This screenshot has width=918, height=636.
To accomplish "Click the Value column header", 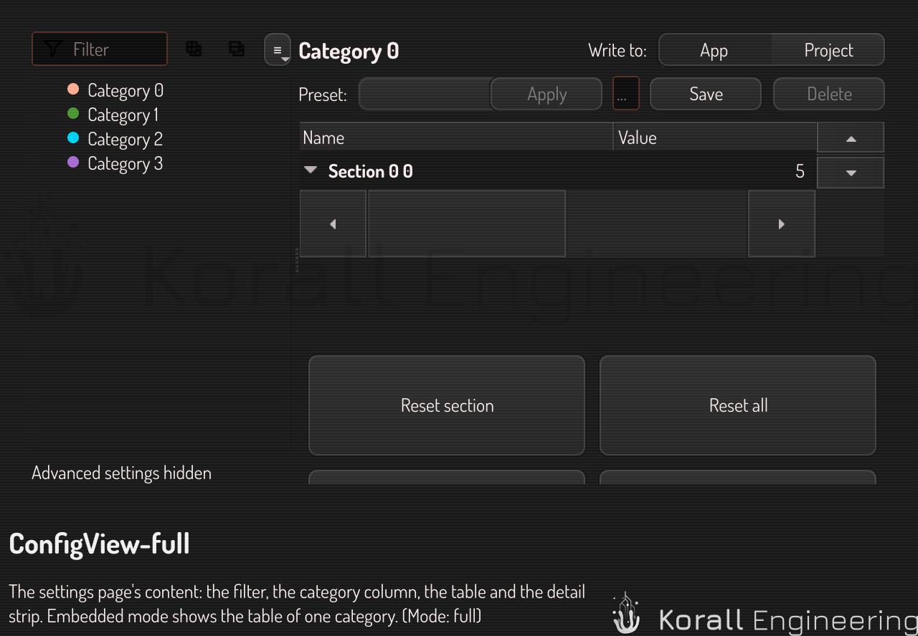I will click(715, 138).
